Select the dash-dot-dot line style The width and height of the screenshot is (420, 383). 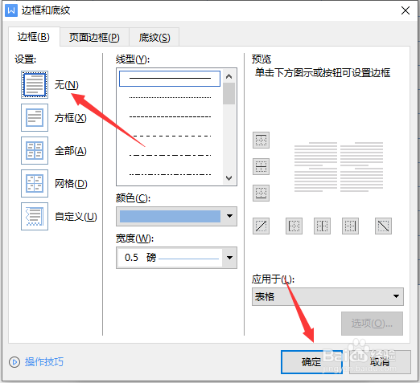[x=170, y=174]
